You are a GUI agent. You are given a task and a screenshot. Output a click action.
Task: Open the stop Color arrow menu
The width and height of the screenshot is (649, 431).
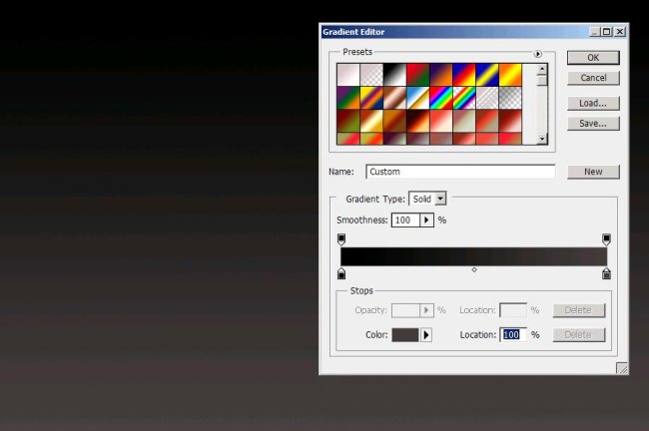(426, 335)
